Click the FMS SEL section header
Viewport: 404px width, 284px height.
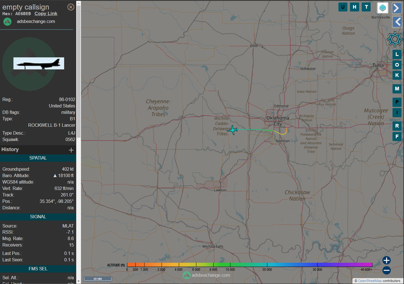(38, 269)
